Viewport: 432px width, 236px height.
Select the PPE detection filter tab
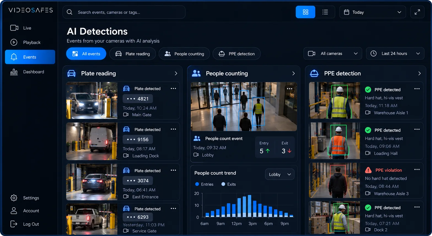(237, 54)
